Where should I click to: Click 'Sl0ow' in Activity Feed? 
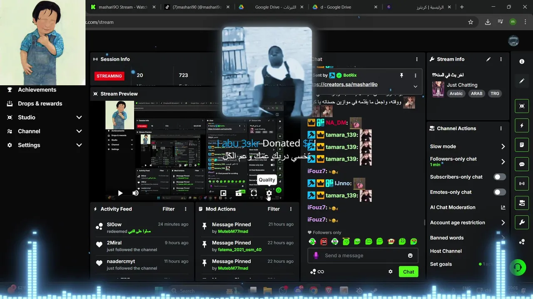(x=114, y=224)
